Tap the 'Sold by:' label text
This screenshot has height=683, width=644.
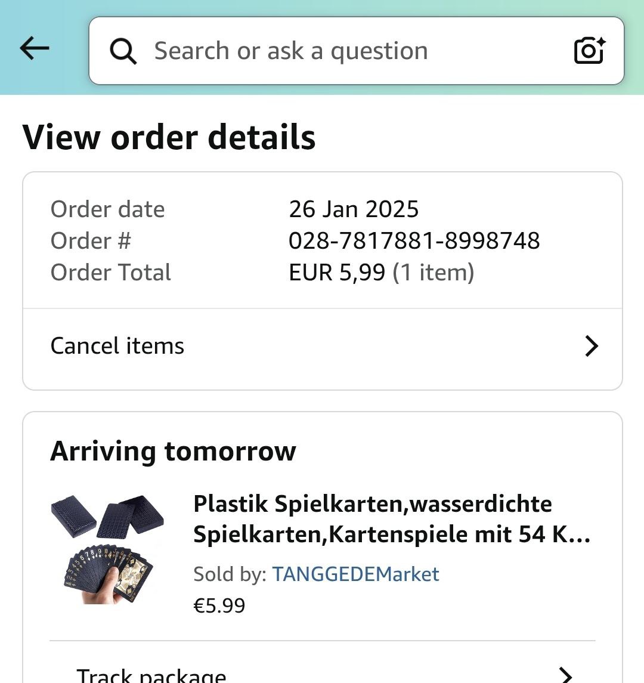[230, 574]
